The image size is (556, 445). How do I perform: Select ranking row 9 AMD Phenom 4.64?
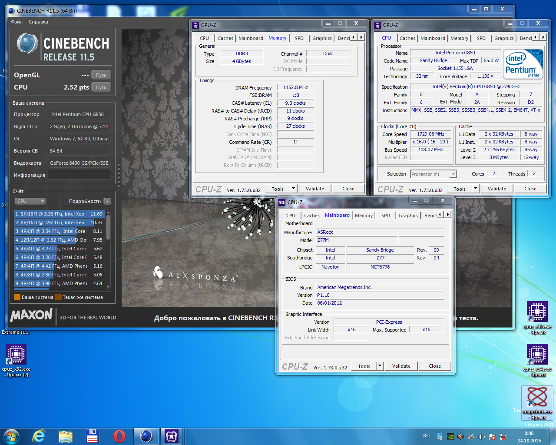59,283
